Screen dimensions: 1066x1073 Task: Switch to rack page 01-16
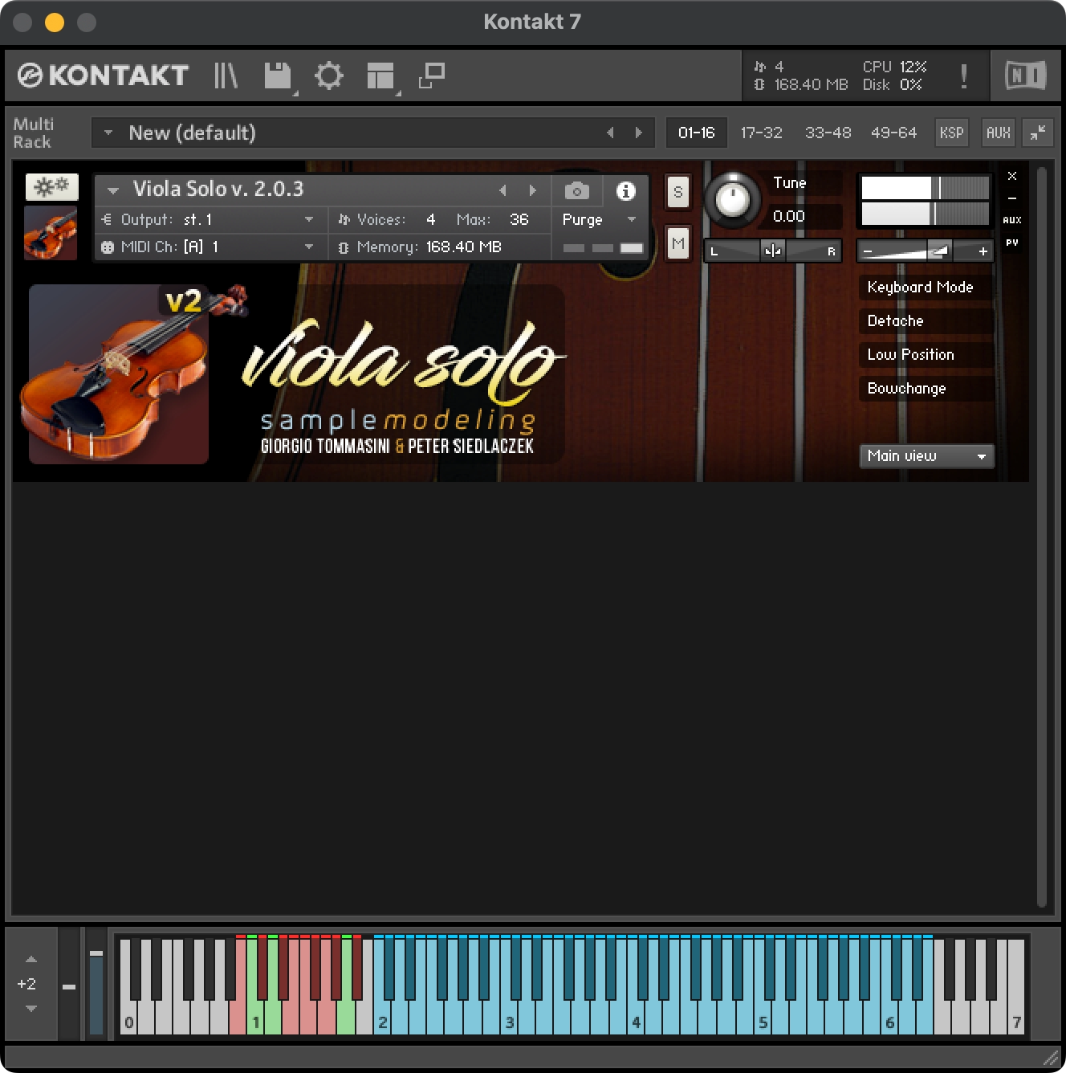pyautogui.click(x=696, y=133)
